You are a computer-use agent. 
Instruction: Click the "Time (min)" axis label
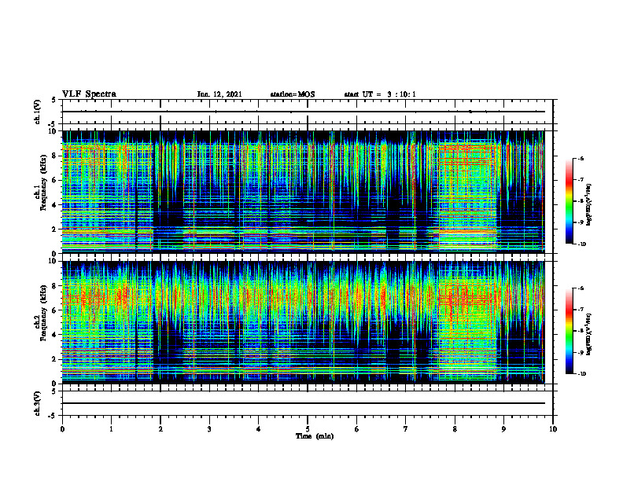pos(315,436)
